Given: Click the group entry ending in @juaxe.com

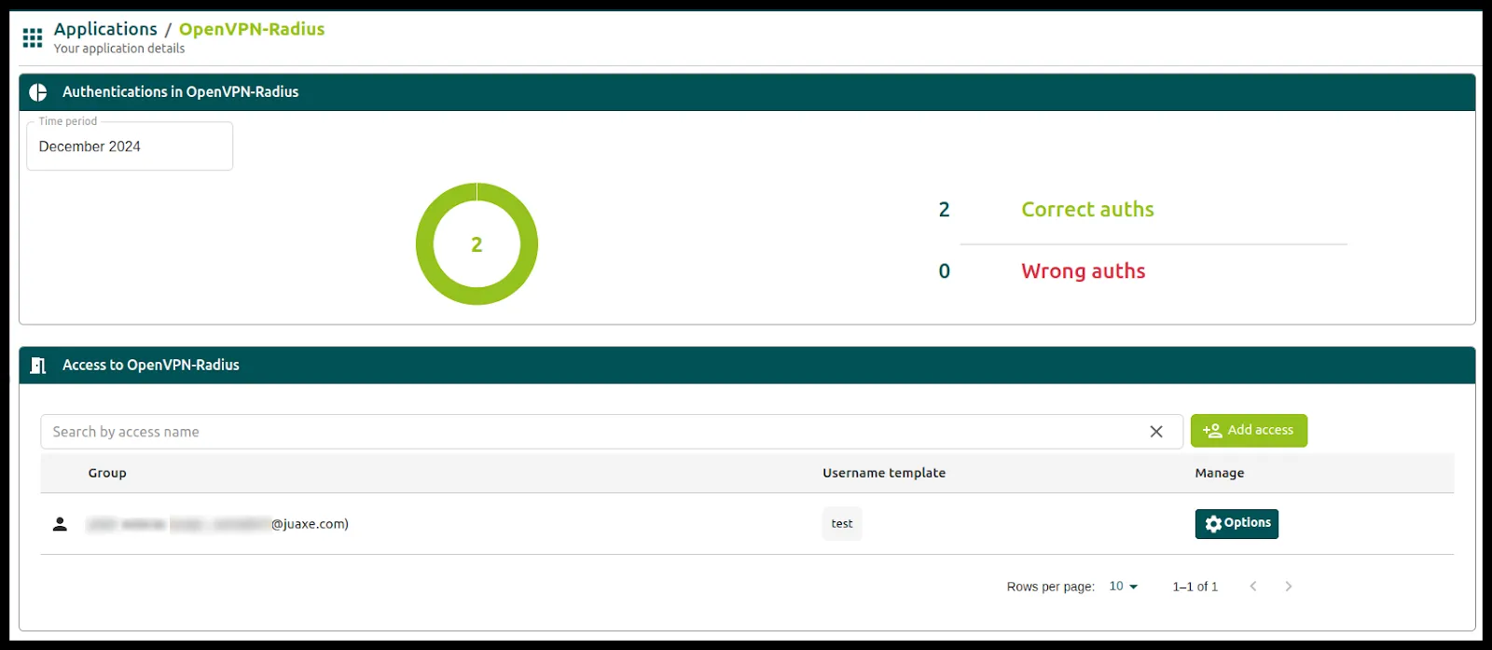Looking at the screenshot, I should click(217, 524).
